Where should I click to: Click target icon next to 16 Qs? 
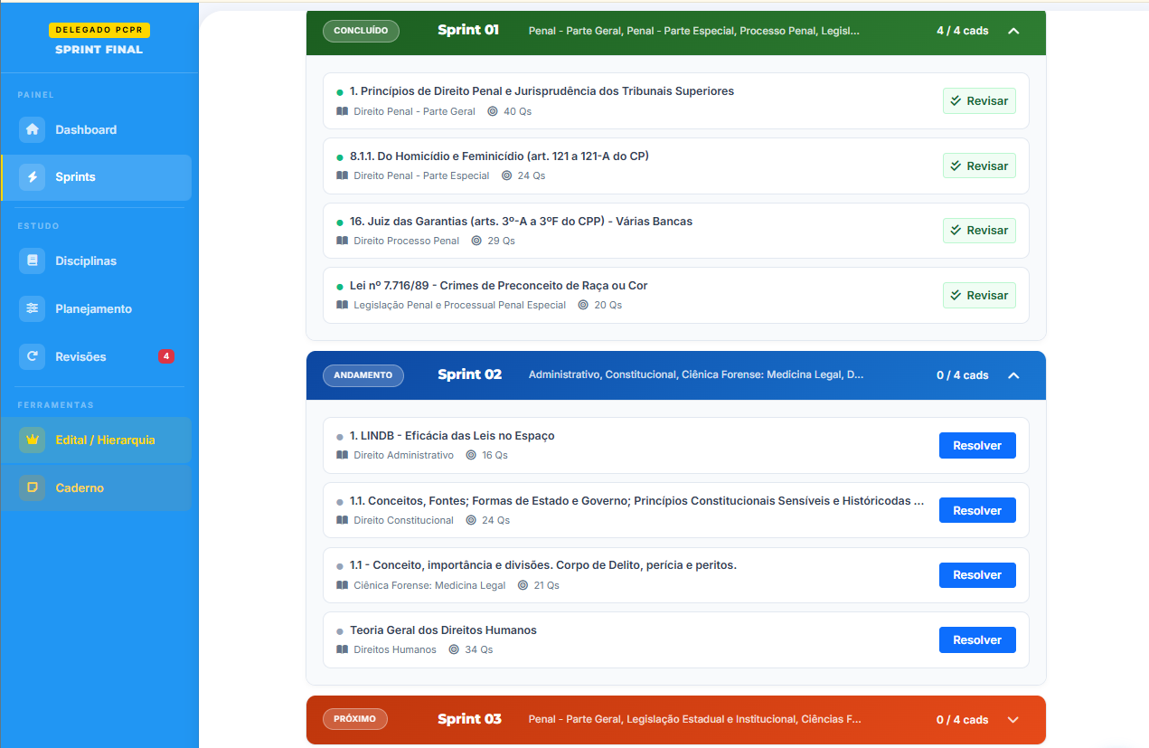[x=471, y=455]
